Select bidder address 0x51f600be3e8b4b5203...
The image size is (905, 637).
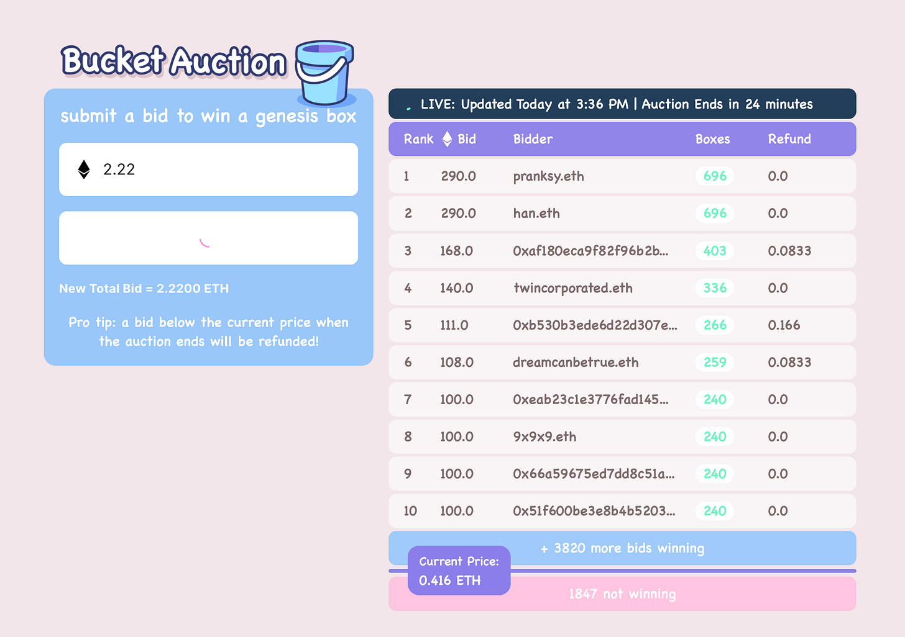[594, 512]
